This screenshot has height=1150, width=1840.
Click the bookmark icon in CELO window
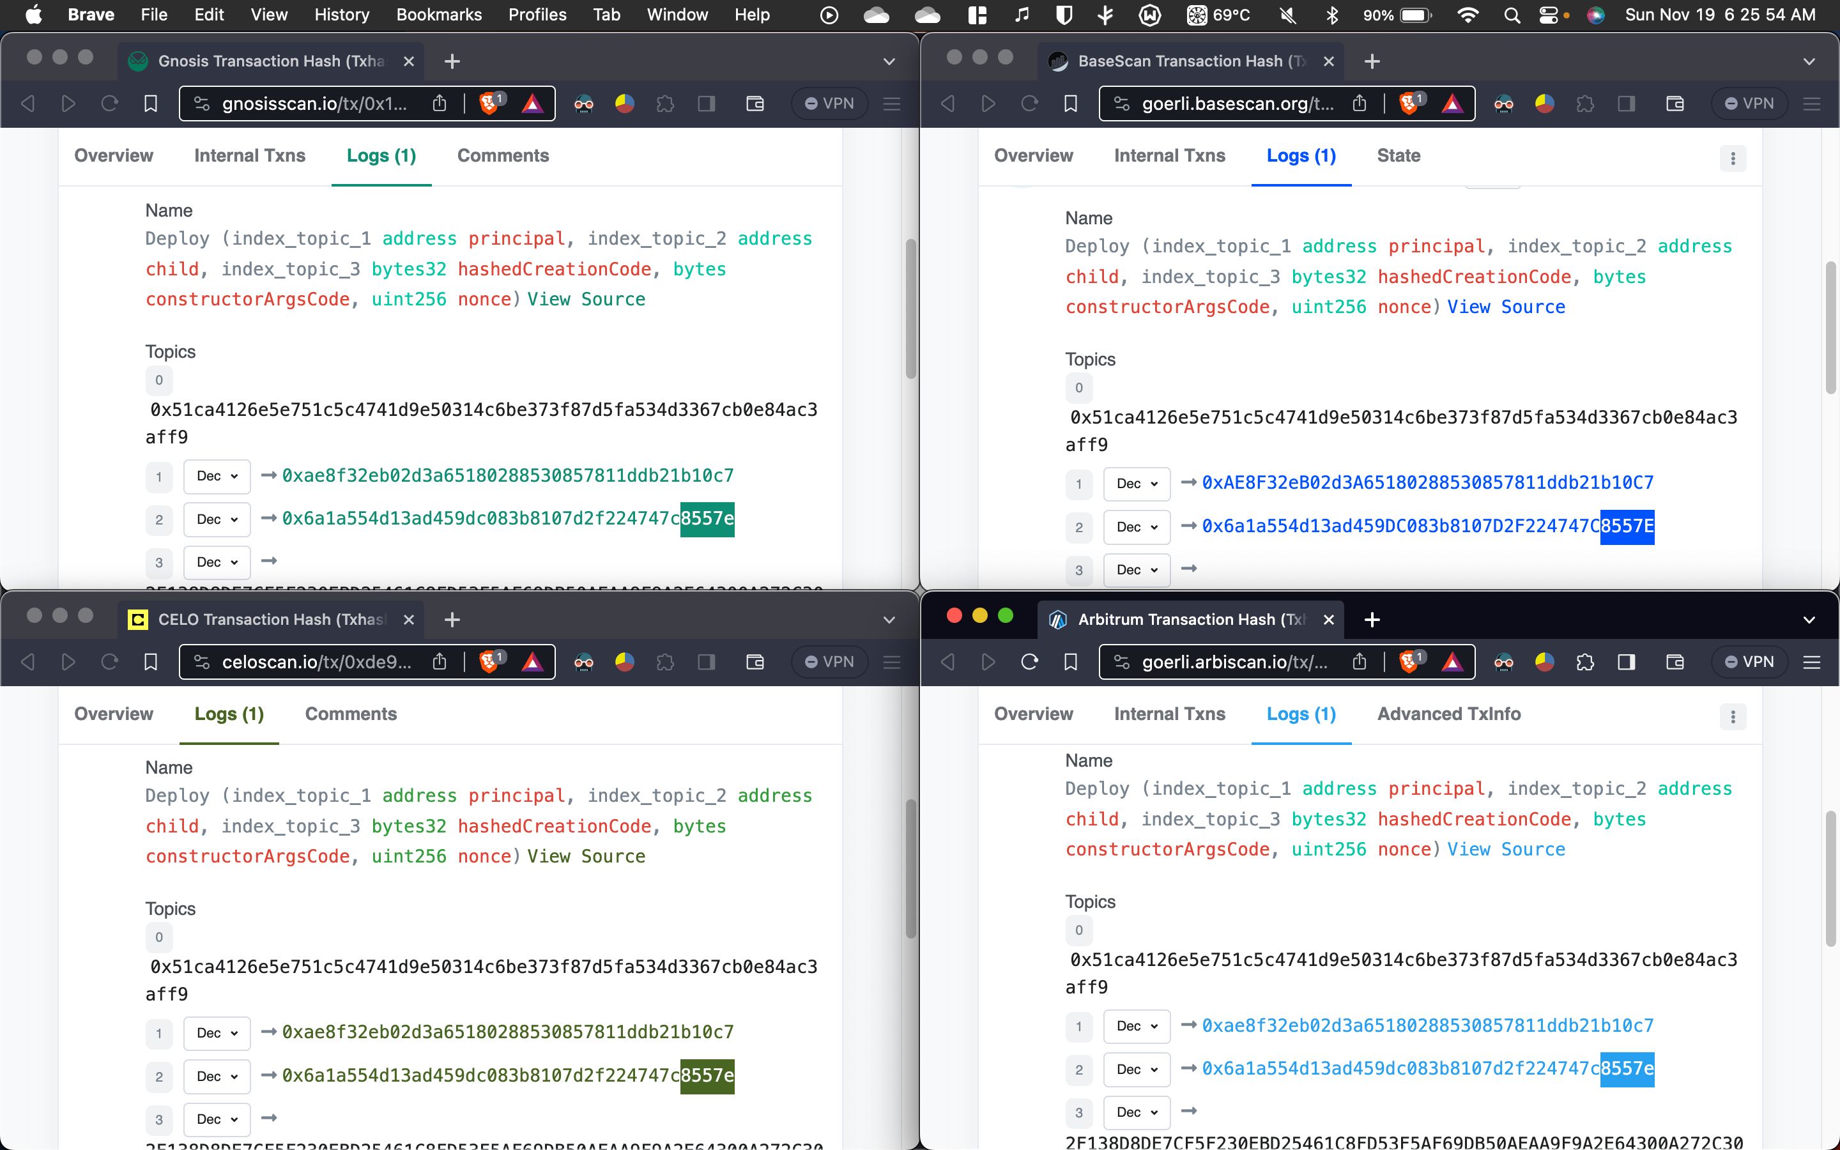151,662
